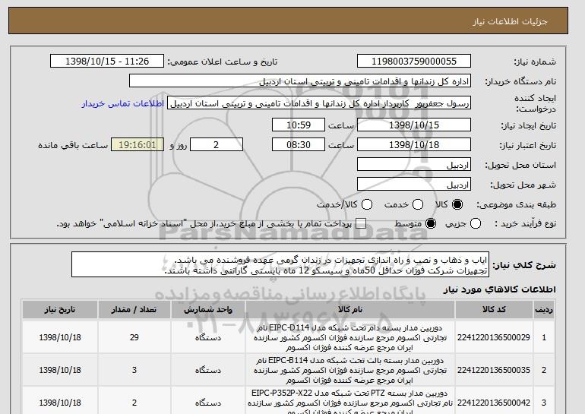Click item code 2241220136500042
Viewport: 585px width, 414px height.
[494, 403]
